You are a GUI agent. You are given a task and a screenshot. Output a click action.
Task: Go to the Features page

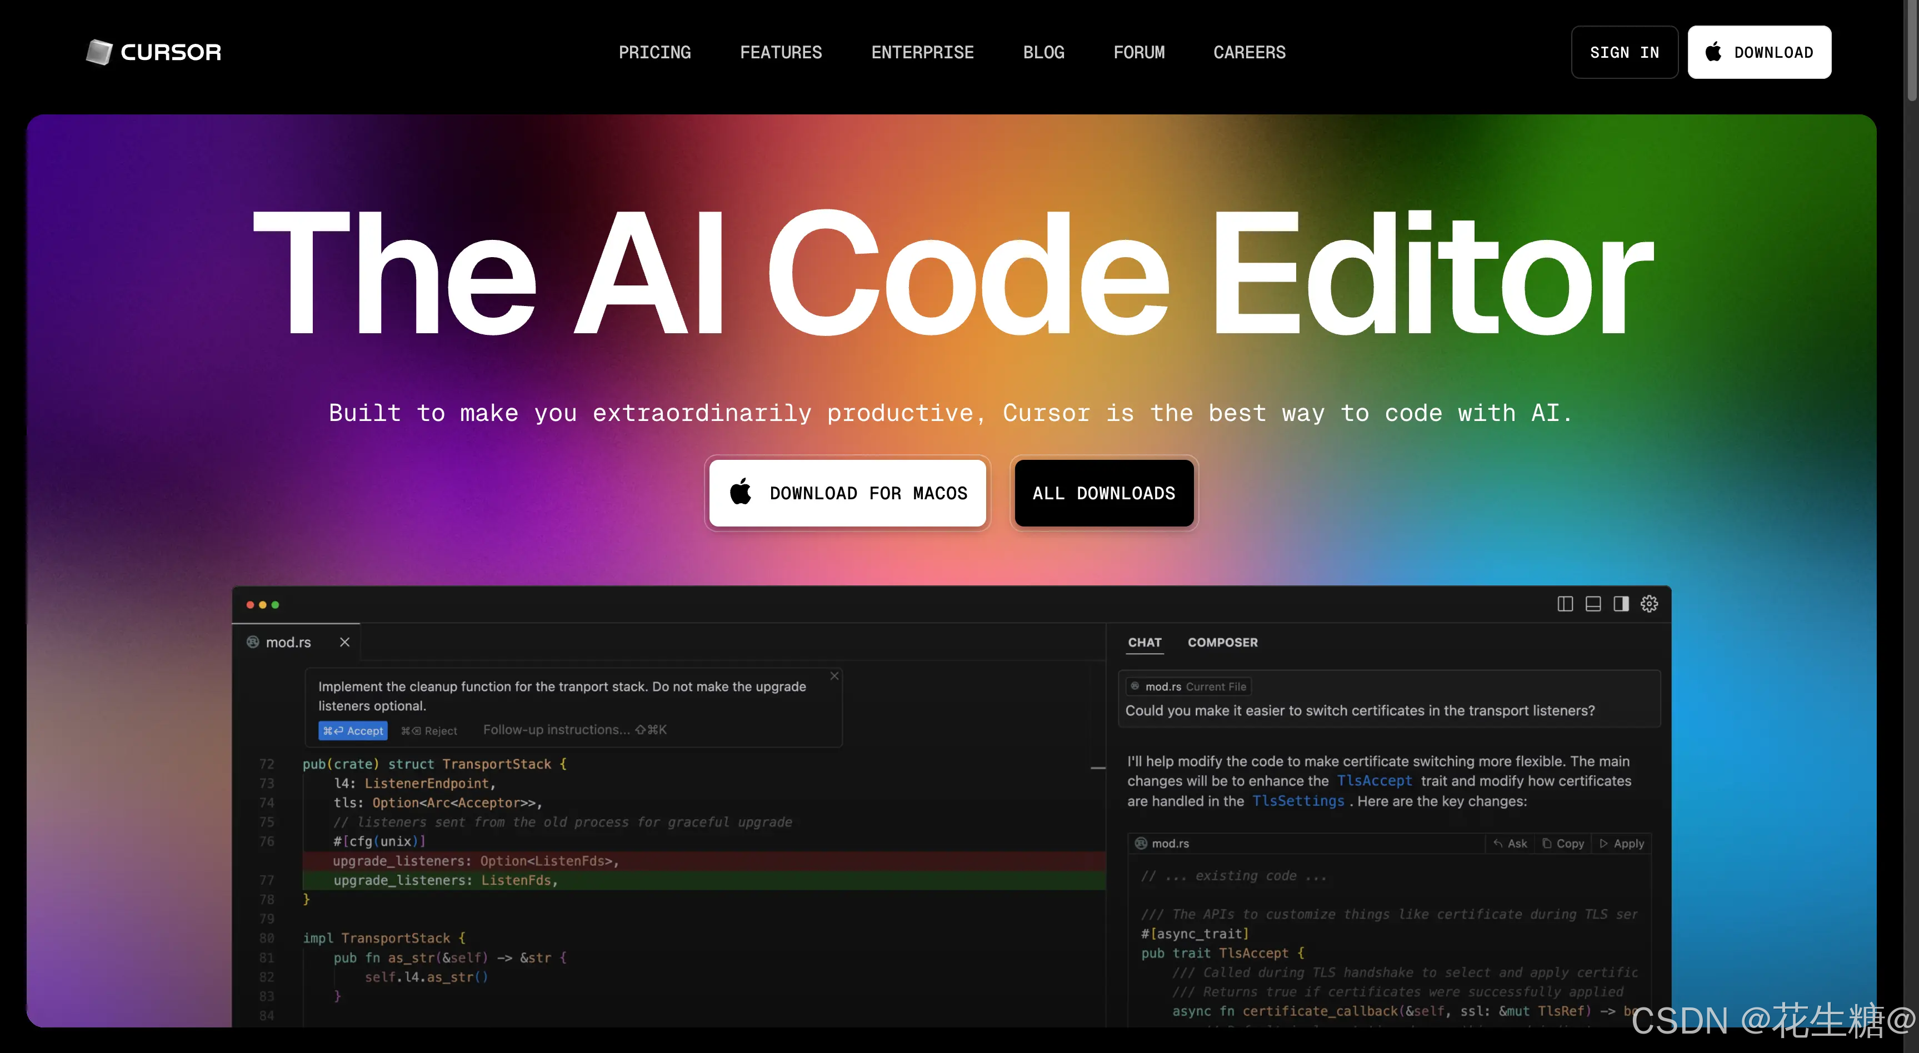click(x=781, y=52)
